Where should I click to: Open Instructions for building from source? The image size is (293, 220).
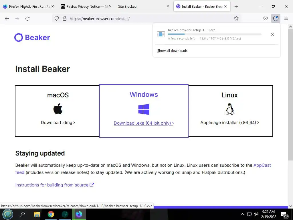(55, 185)
